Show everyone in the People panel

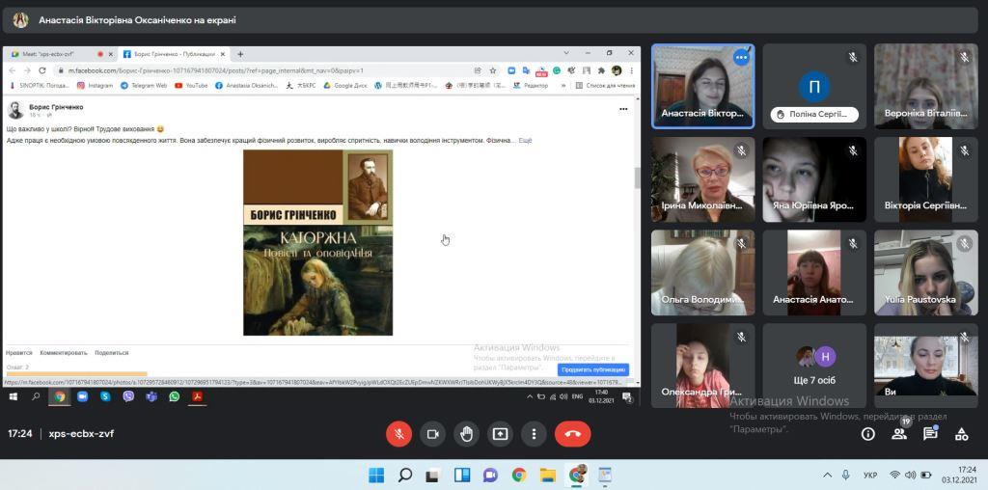[898, 434]
